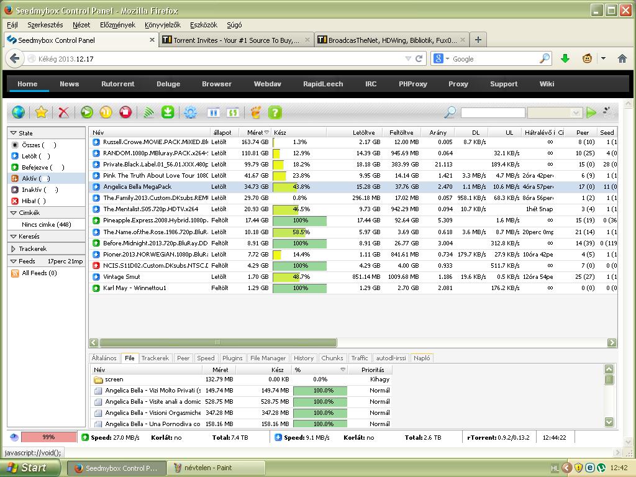The image size is (636, 477).
Task: Click the magnifier in the Google search box
Action: [545, 59]
